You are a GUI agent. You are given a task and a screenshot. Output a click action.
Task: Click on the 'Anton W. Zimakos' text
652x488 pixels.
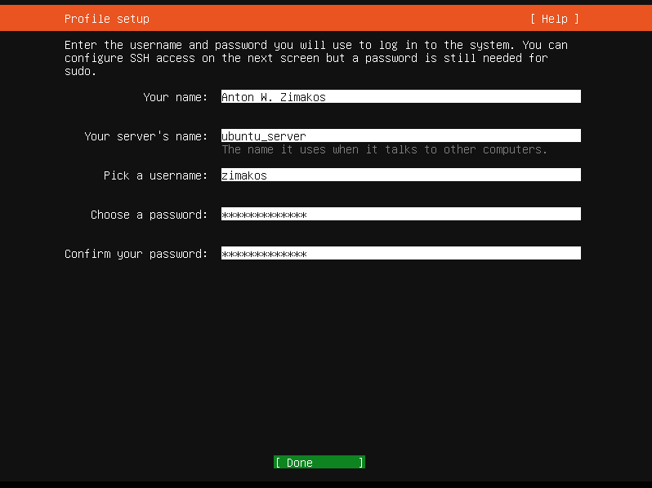point(273,97)
